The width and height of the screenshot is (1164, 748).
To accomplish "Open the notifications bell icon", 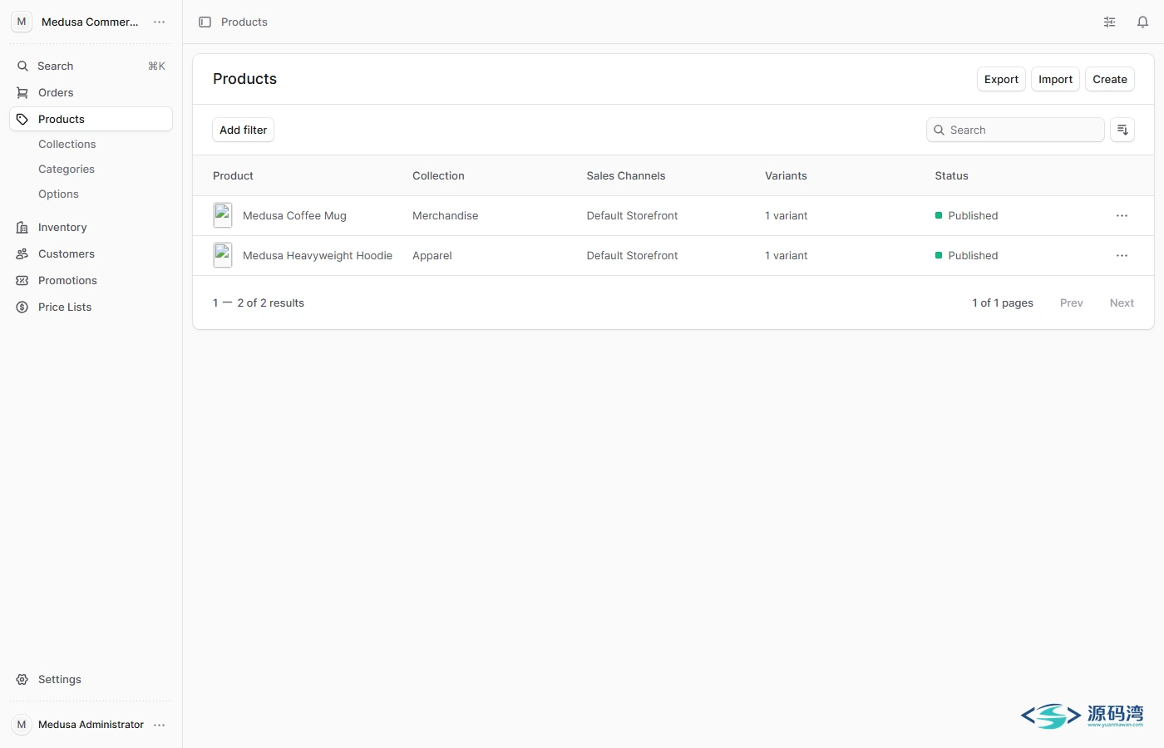I will tap(1142, 22).
